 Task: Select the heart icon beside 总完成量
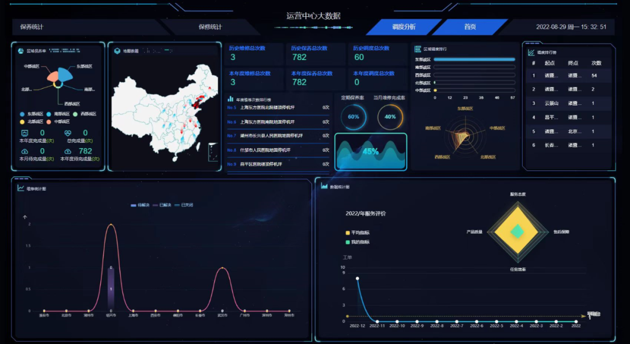tap(68, 133)
